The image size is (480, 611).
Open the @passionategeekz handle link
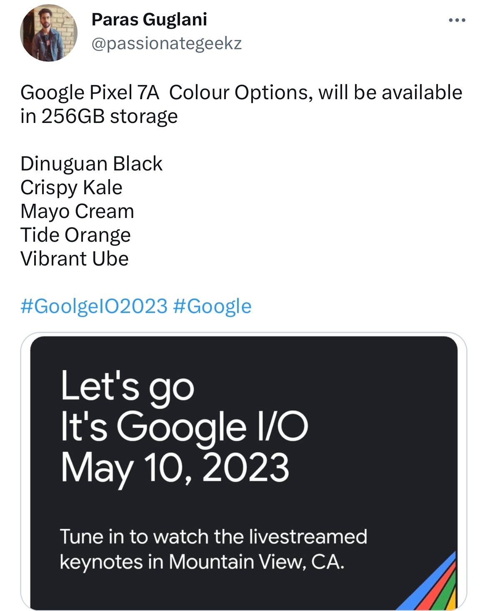(166, 43)
